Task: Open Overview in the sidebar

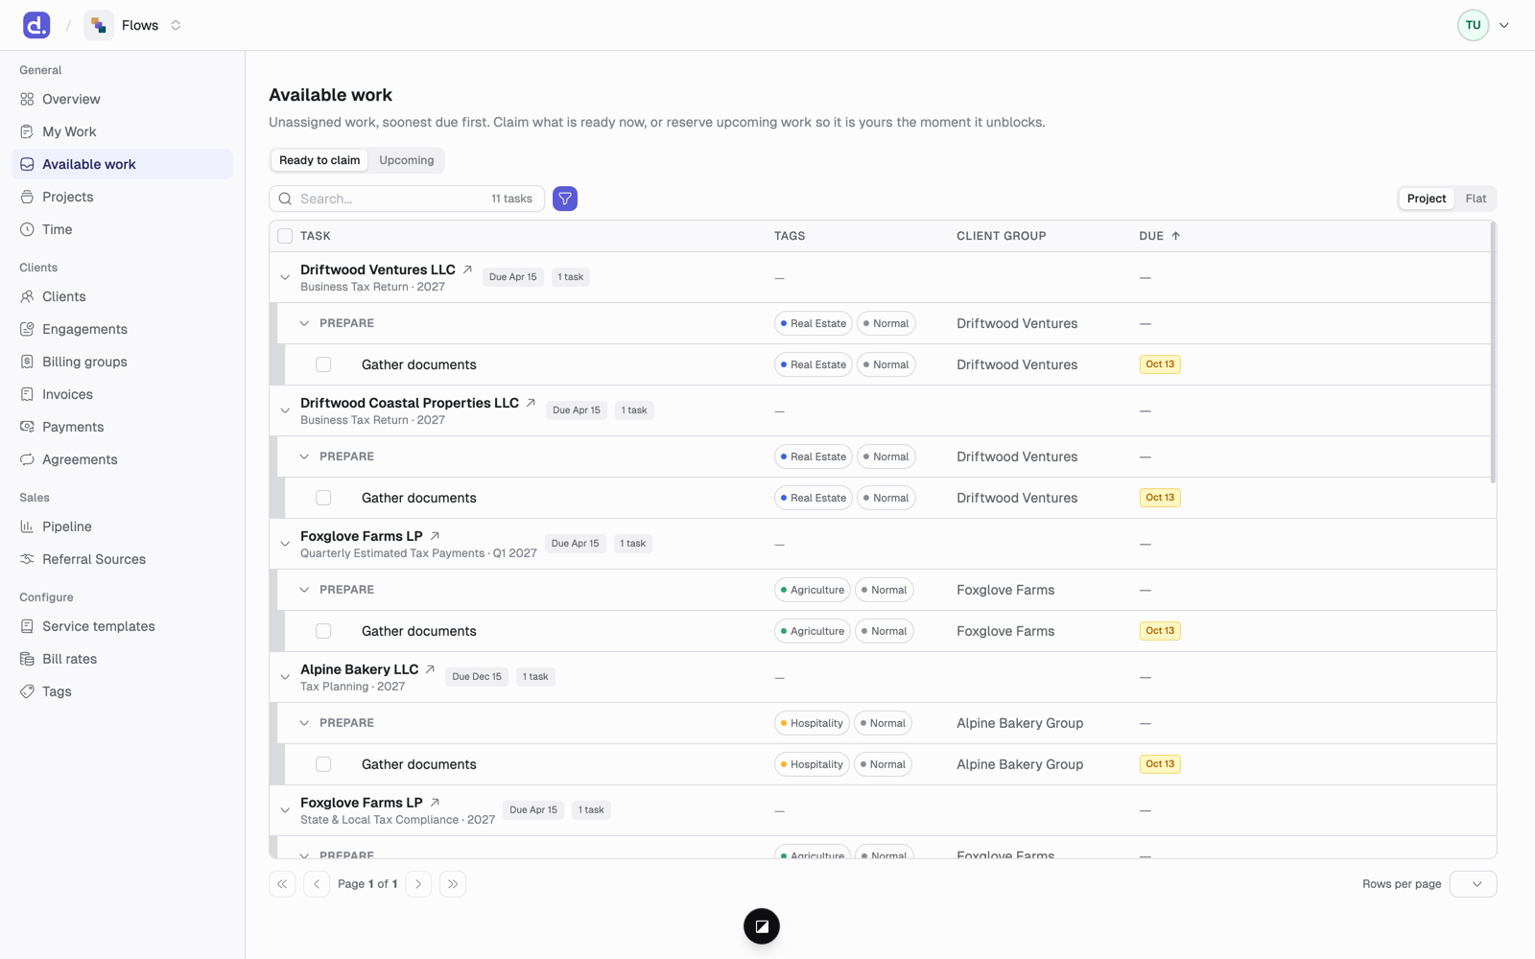Action: (x=122, y=99)
